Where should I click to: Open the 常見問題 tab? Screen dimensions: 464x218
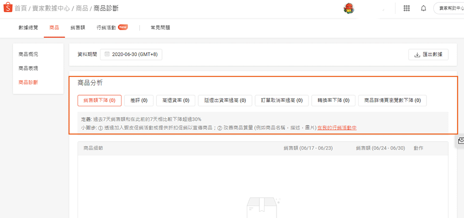pos(160,27)
